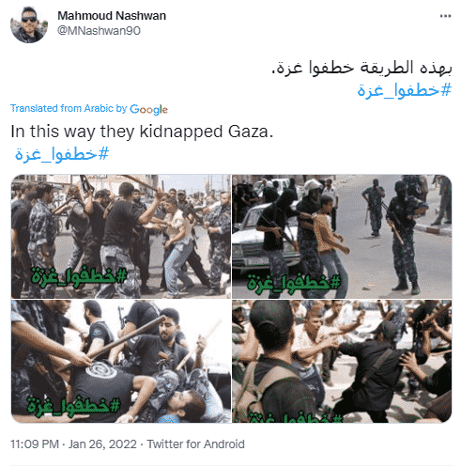This screenshot has height=467, width=461.
Task: Click the Arabic hashtag in original tweet
Action: 405,90
